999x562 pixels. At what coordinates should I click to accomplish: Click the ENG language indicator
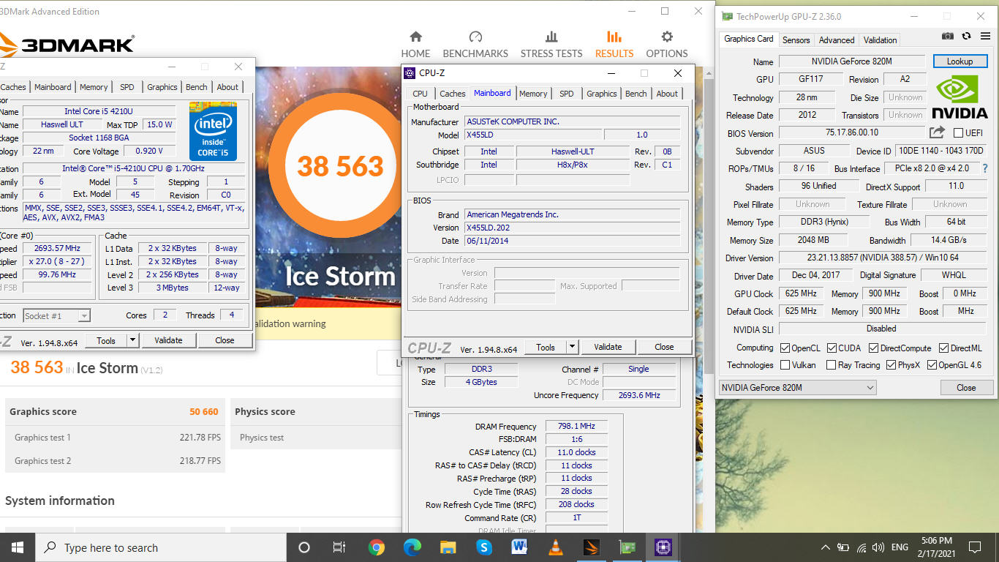pos(900,547)
